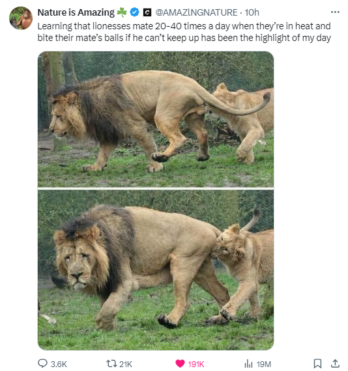
Task: Open the view analytics bar chart icon
Action: (248, 363)
